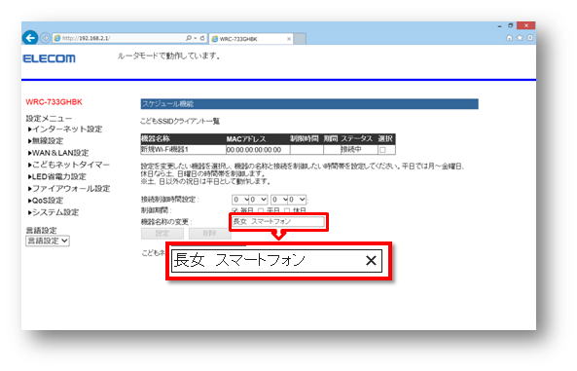Viewport: 577px width, 371px height.
Task: Minimize the browser window
Action: [500, 26]
